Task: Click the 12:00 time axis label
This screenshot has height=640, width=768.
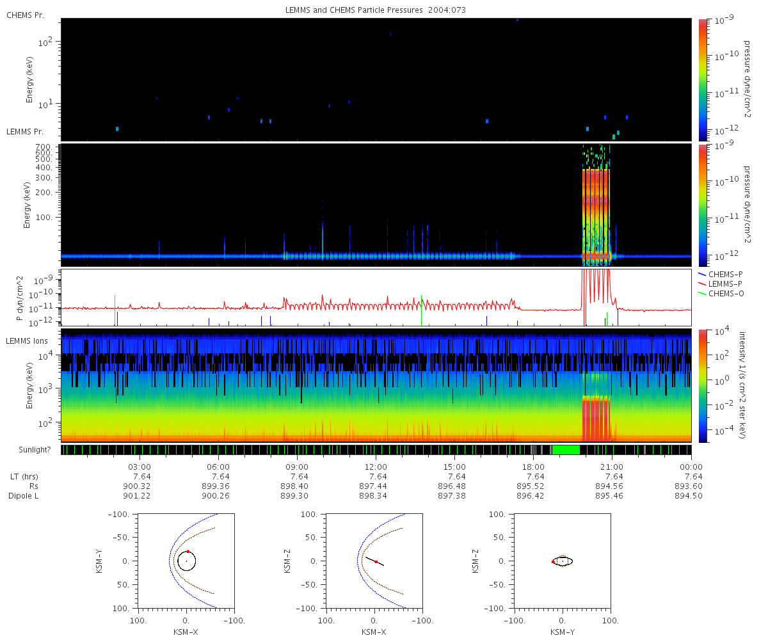Action: tap(376, 467)
